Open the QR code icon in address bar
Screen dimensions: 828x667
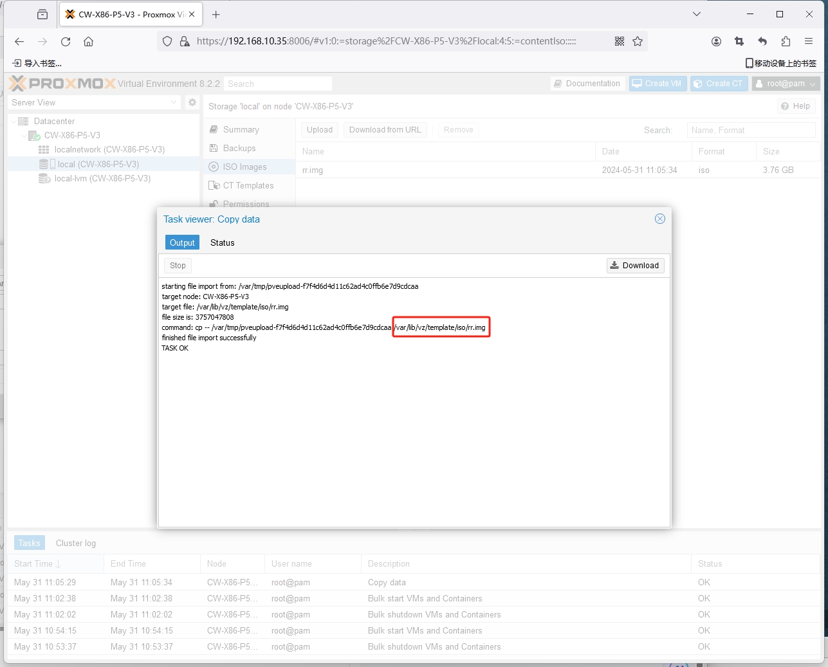pyautogui.click(x=620, y=41)
